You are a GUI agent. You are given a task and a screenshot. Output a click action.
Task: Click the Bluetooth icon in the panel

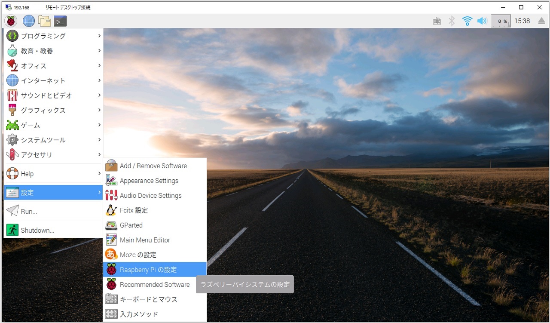[x=452, y=21]
